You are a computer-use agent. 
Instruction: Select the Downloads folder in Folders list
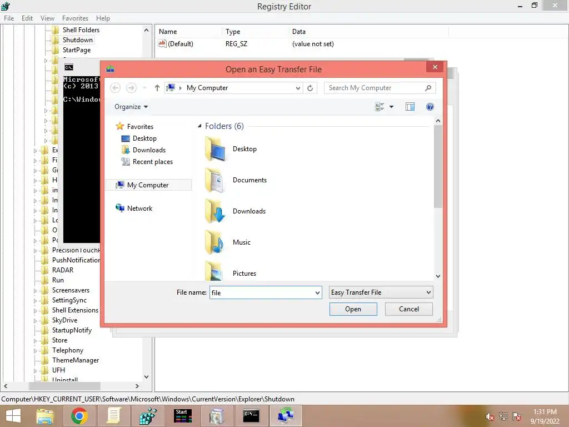215,211
